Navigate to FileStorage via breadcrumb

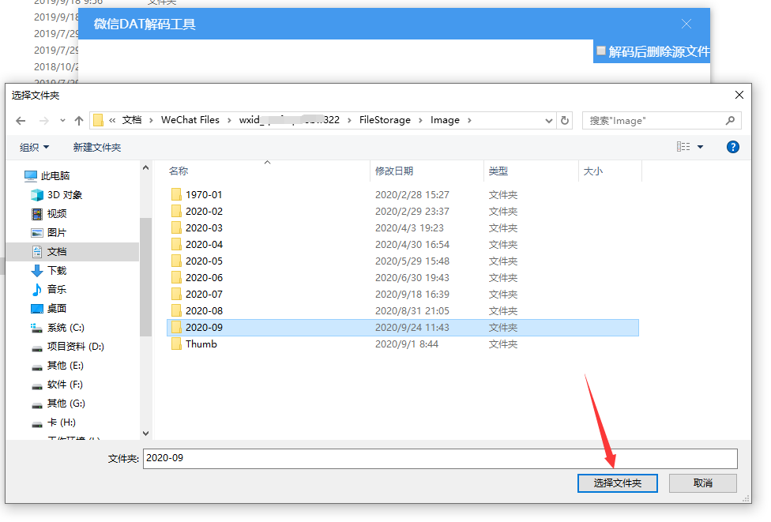coord(385,120)
